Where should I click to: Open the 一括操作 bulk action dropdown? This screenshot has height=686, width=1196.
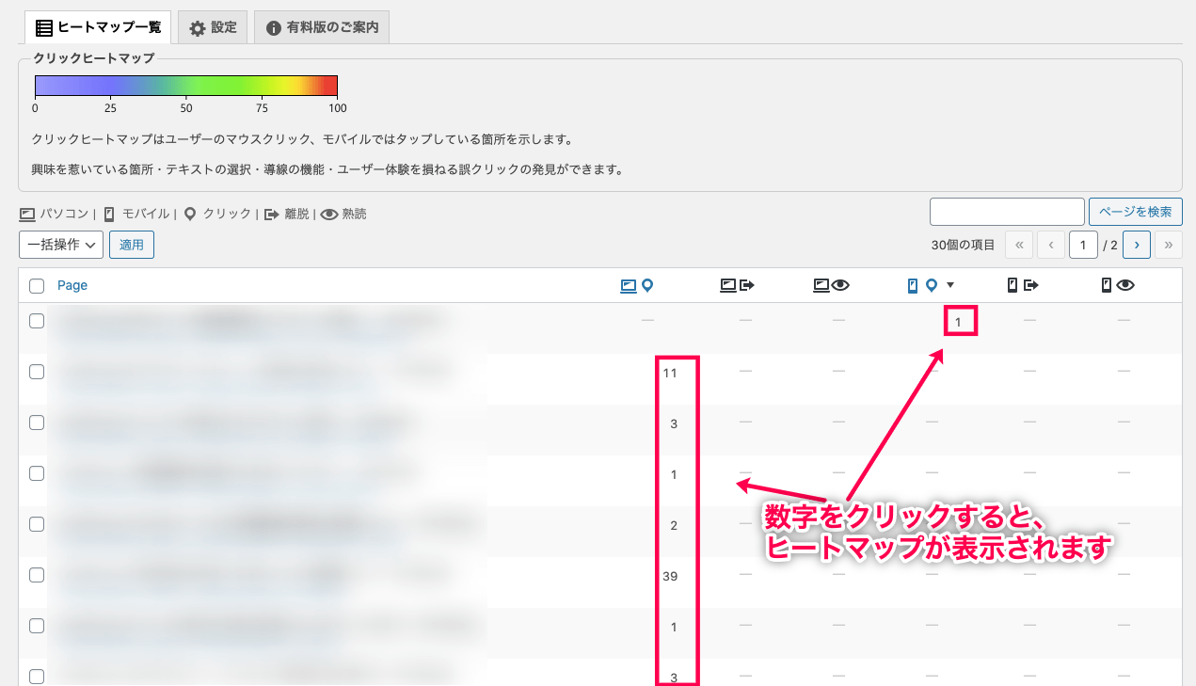[61, 245]
